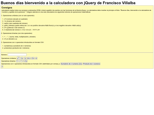Viewport: 154px width, 115px height.
Task: Click '+, -, *, / (suma, resta, multiplicación y división)'
Action: (20, 37)
